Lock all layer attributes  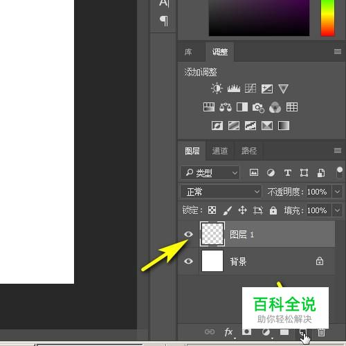tap(273, 210)
